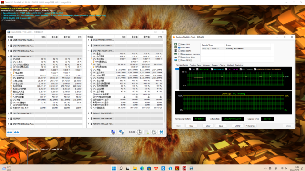This screenshot has height=171, width=305.
Task: Click HWiNFO expand-columns left-right arrows icon
Action: [10, 132]
